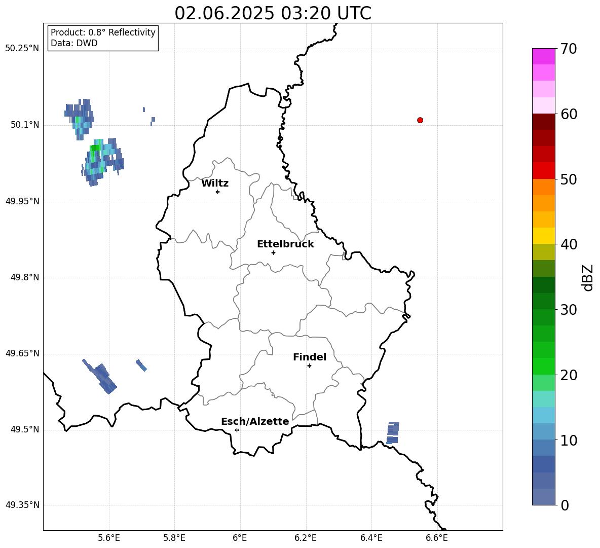Image resolution: width=600 pixels, height=548 pixels.
Task: Click the colorbar tick label 60
Action: (569, 114)
